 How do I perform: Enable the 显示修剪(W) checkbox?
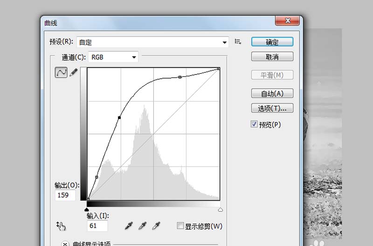180,226
